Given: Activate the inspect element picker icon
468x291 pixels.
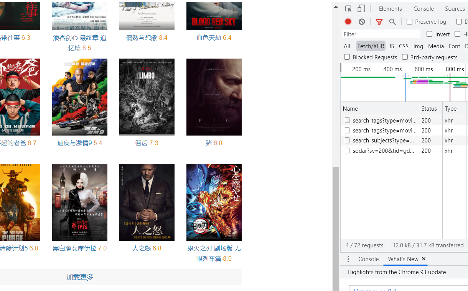Looking at the screenshot, I should pyautogui.click(x=348, y=9).
